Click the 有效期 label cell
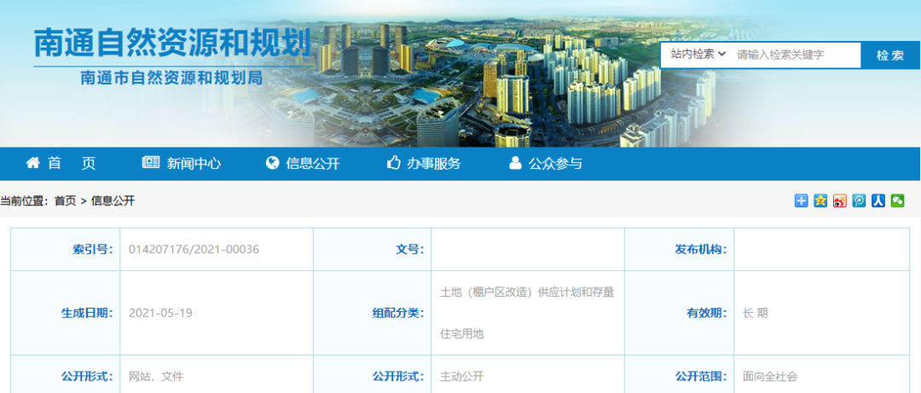Screen dimensions: 921x393 pos(679,313)
